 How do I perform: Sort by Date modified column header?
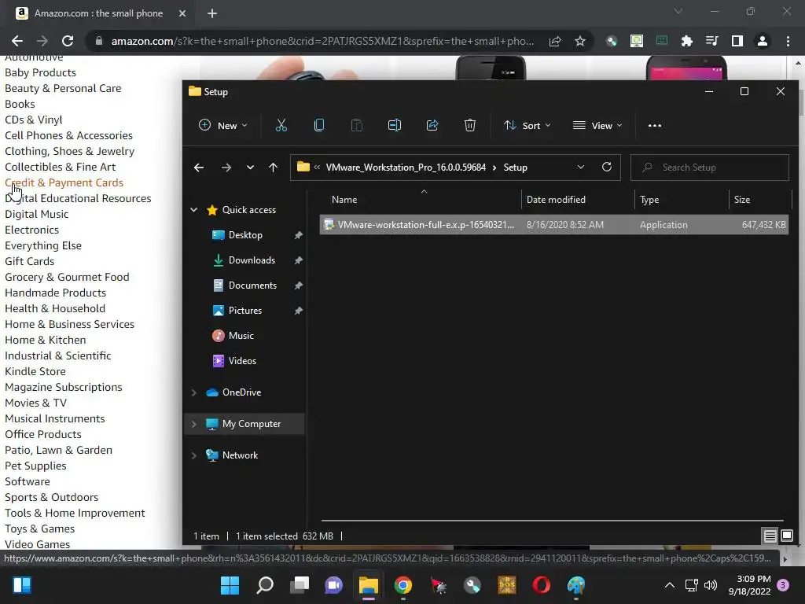(556, 200)
